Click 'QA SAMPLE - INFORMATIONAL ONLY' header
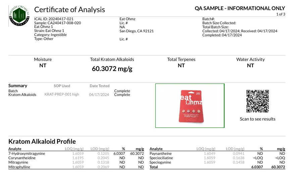292x175 pixels. pyautogui.click(x=240, y=8)
